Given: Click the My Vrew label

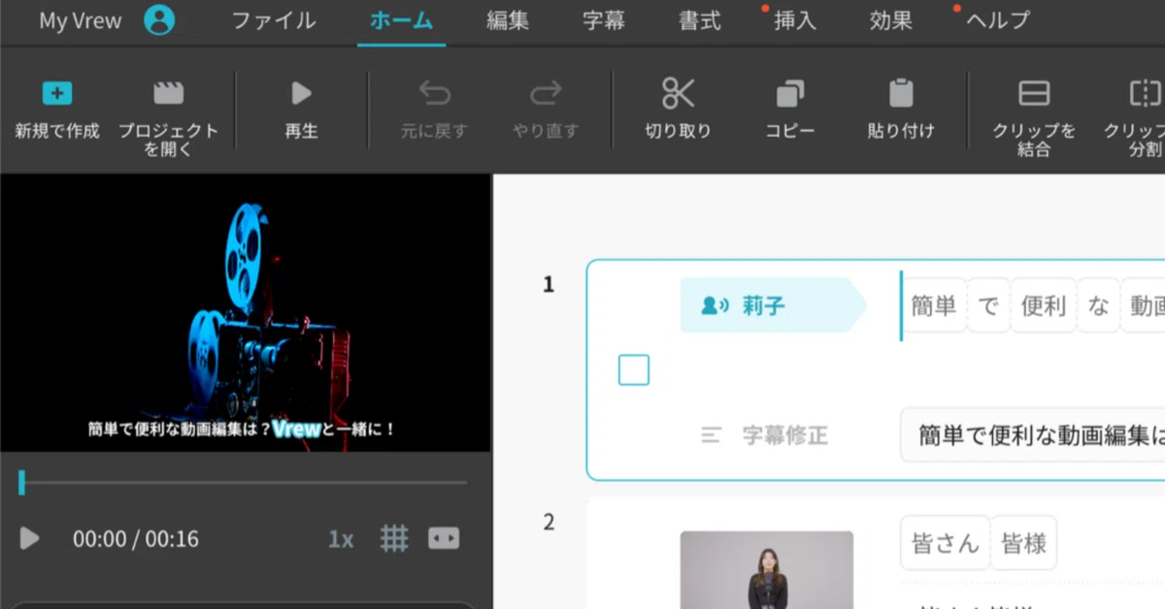Looking at the screenshot, I should (x=81, y=20).
